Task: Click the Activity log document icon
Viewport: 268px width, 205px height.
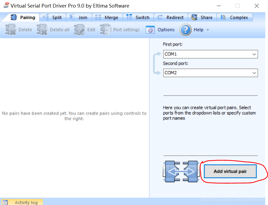Action: point(5,203)
